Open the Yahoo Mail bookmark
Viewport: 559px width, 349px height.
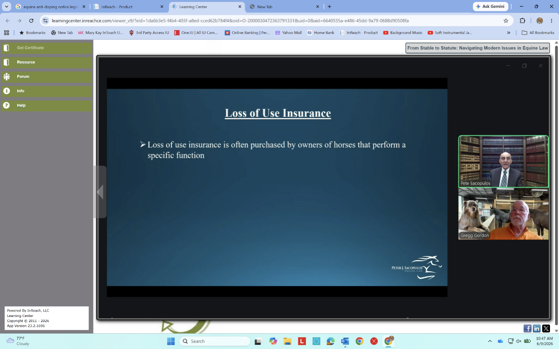[x=289, y=33]
